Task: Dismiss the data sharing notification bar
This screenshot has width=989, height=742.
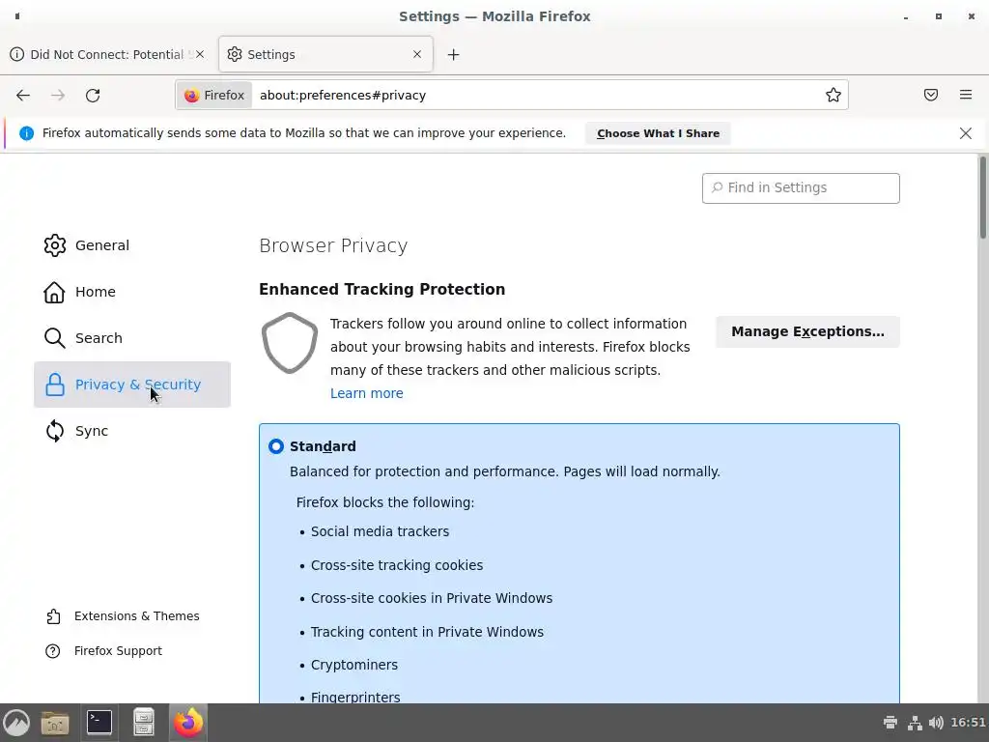Action: [x=965, y=133]
